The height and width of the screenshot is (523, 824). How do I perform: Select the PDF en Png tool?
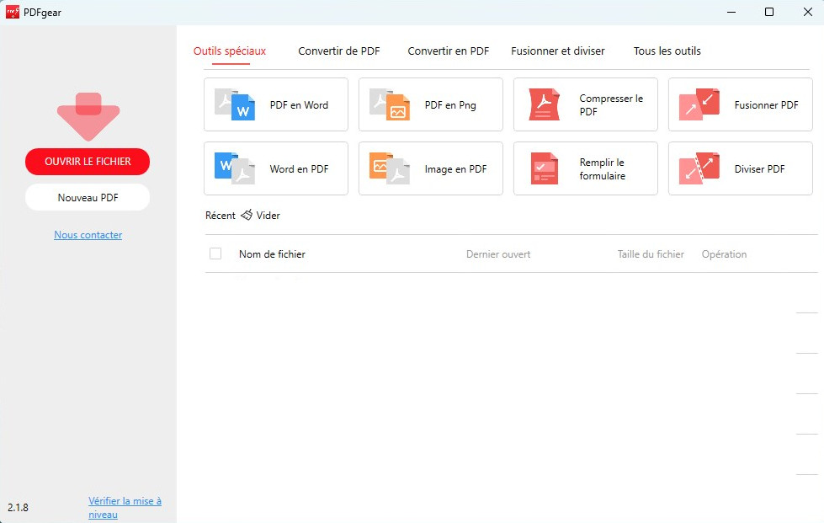(x=430, y=104)
